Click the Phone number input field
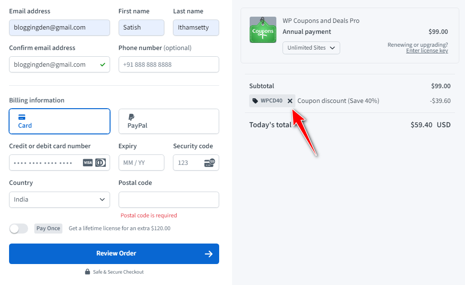The image size is (465, 285). [168, 64]
